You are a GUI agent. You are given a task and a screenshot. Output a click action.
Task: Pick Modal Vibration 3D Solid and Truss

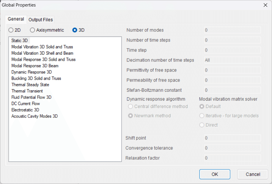click(42, 47)
